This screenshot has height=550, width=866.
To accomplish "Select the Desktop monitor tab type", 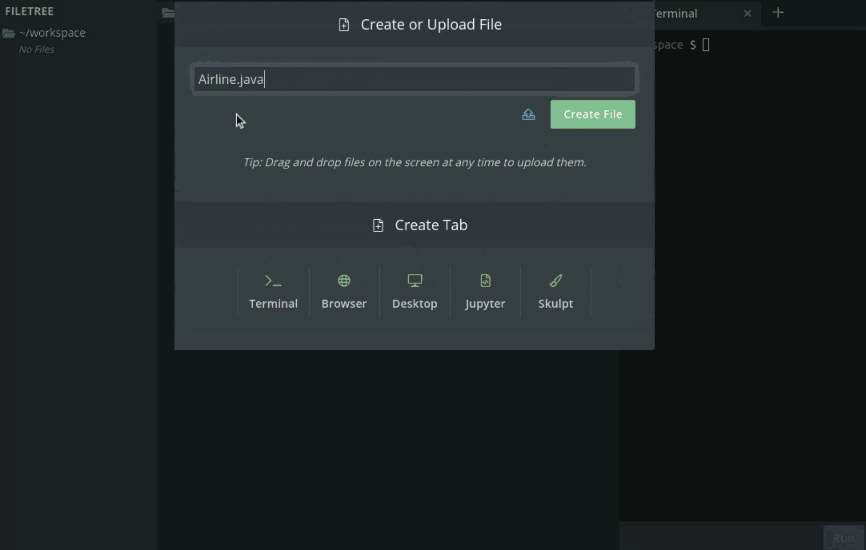I will 414,291.
